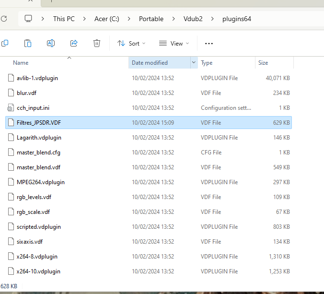Screen dimensions: 324x294
Task: Select file Lagarith.vdplugin
Action: [149, 138]
